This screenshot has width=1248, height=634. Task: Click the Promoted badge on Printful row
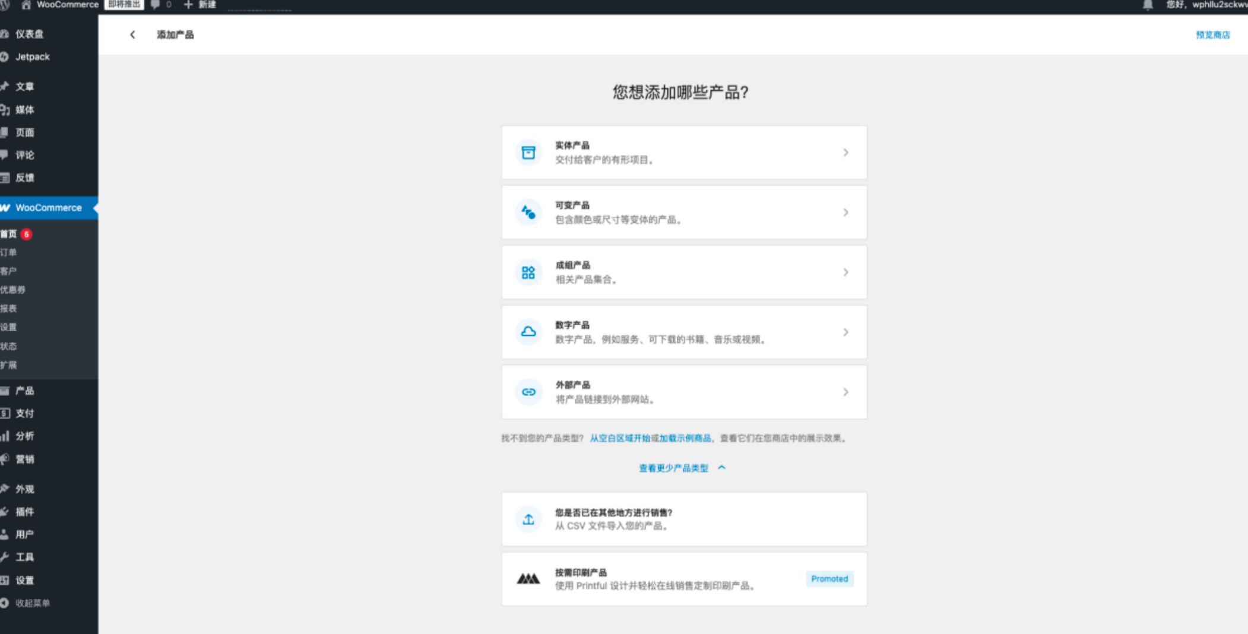829,579
